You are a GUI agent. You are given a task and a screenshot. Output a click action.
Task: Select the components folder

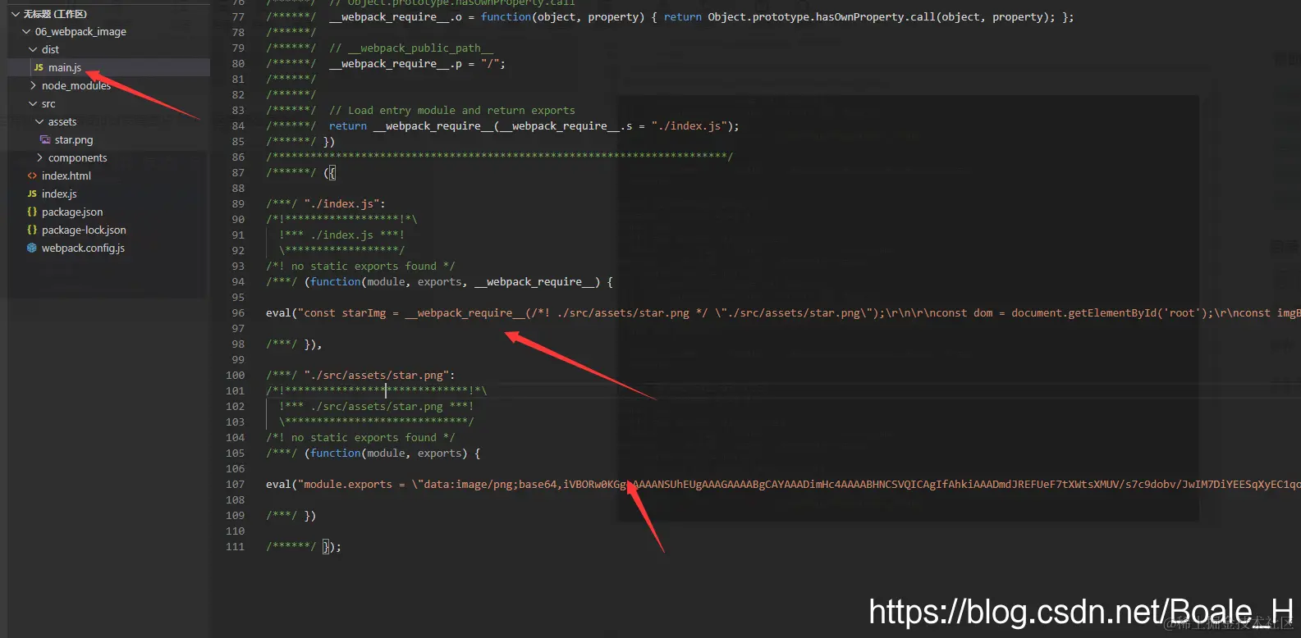point(78,158)
